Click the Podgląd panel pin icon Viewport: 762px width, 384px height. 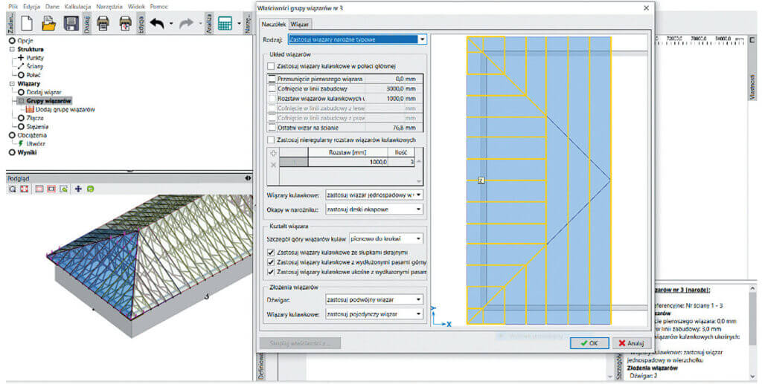coord(249,178)
